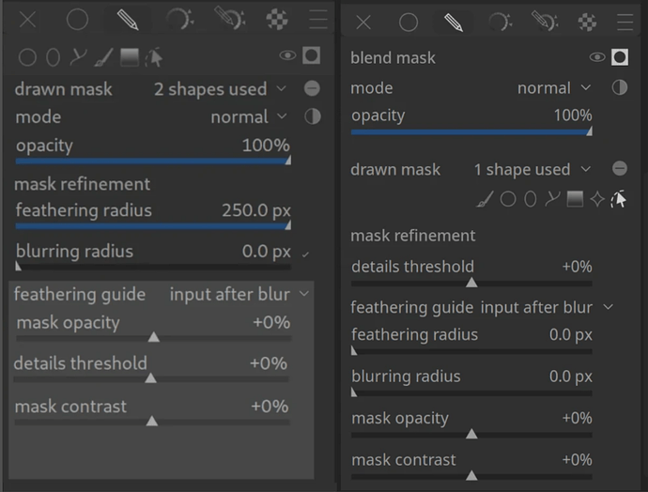Switch to raster mask checkerboard tab in right panel
This screenshot has width=648, height=492.
pos(588,22)
